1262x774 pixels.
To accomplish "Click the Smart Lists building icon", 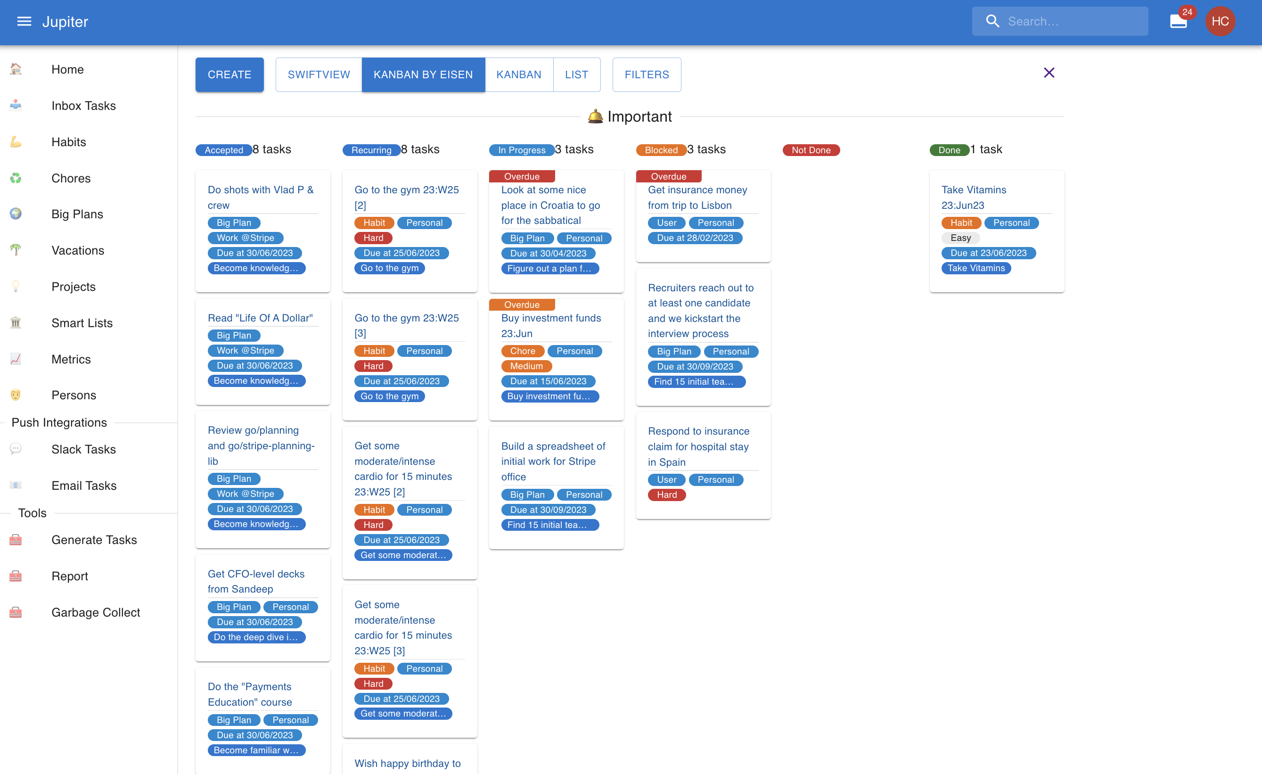I will click(16, 323).
